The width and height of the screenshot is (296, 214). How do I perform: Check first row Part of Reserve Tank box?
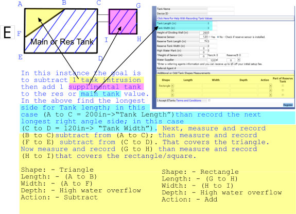(283, 86)
